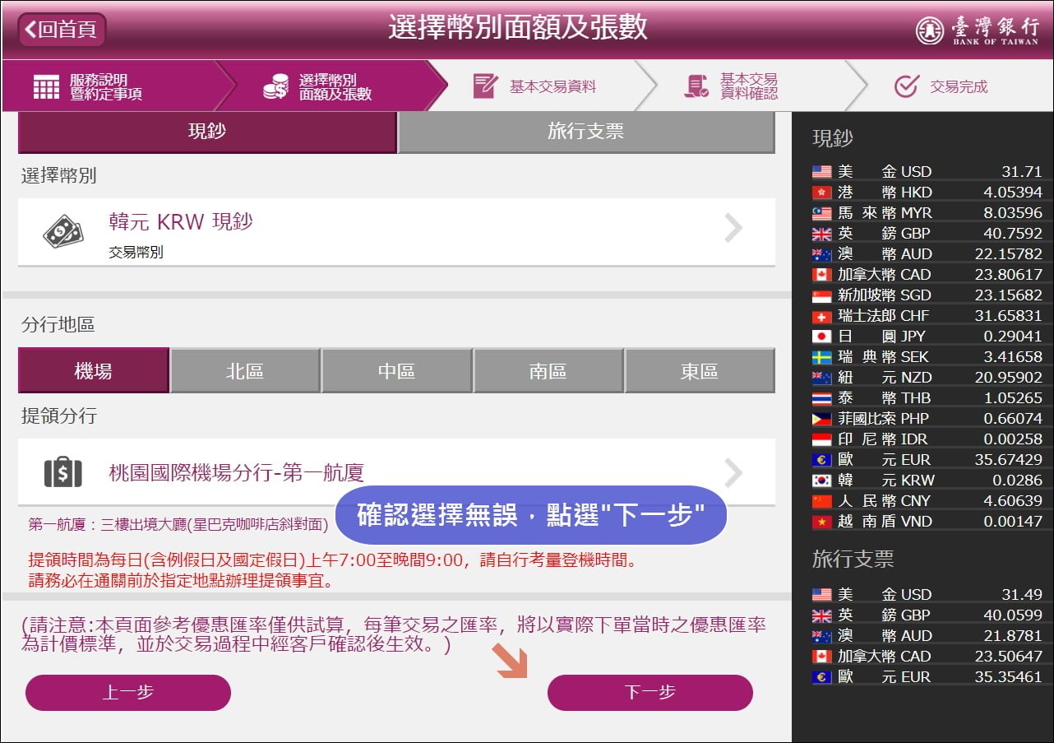Image resolution: width=1054 pixels, height=743 pixels.
Task: Click the 現鈔 heading in rate sidebar
Action: coord(833,137)
